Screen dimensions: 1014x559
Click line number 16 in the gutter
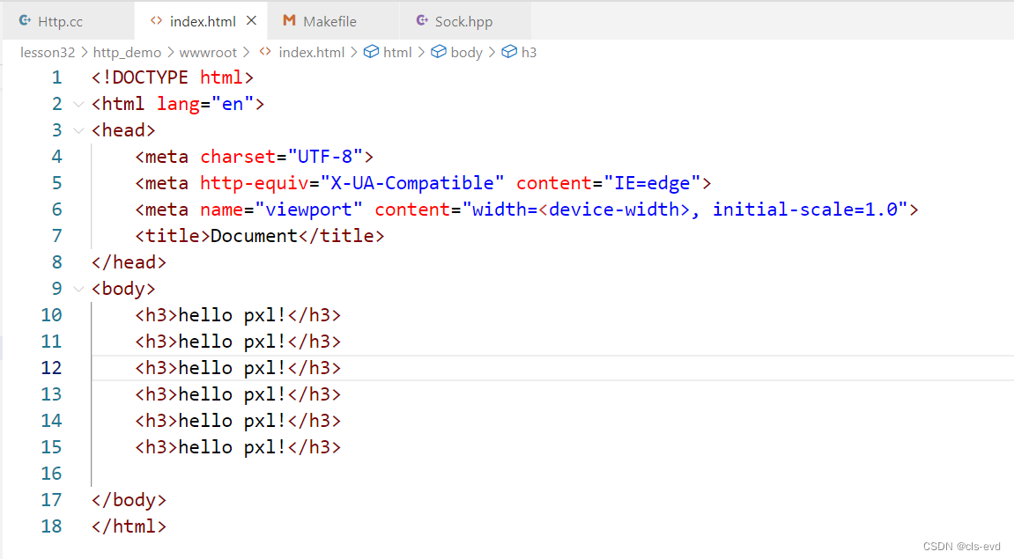[51, 474]
